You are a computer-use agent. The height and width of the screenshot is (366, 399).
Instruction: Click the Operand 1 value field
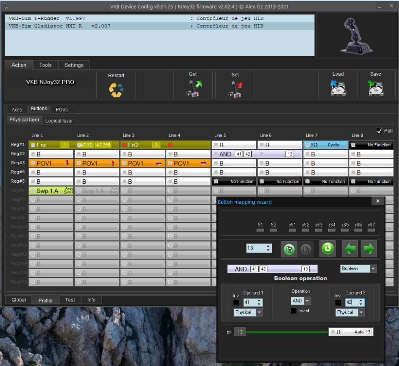pos(249,303)
